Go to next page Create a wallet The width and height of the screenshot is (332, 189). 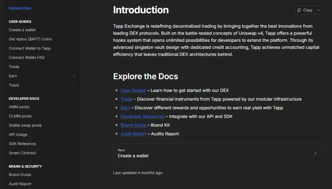[x=218, y=153]
